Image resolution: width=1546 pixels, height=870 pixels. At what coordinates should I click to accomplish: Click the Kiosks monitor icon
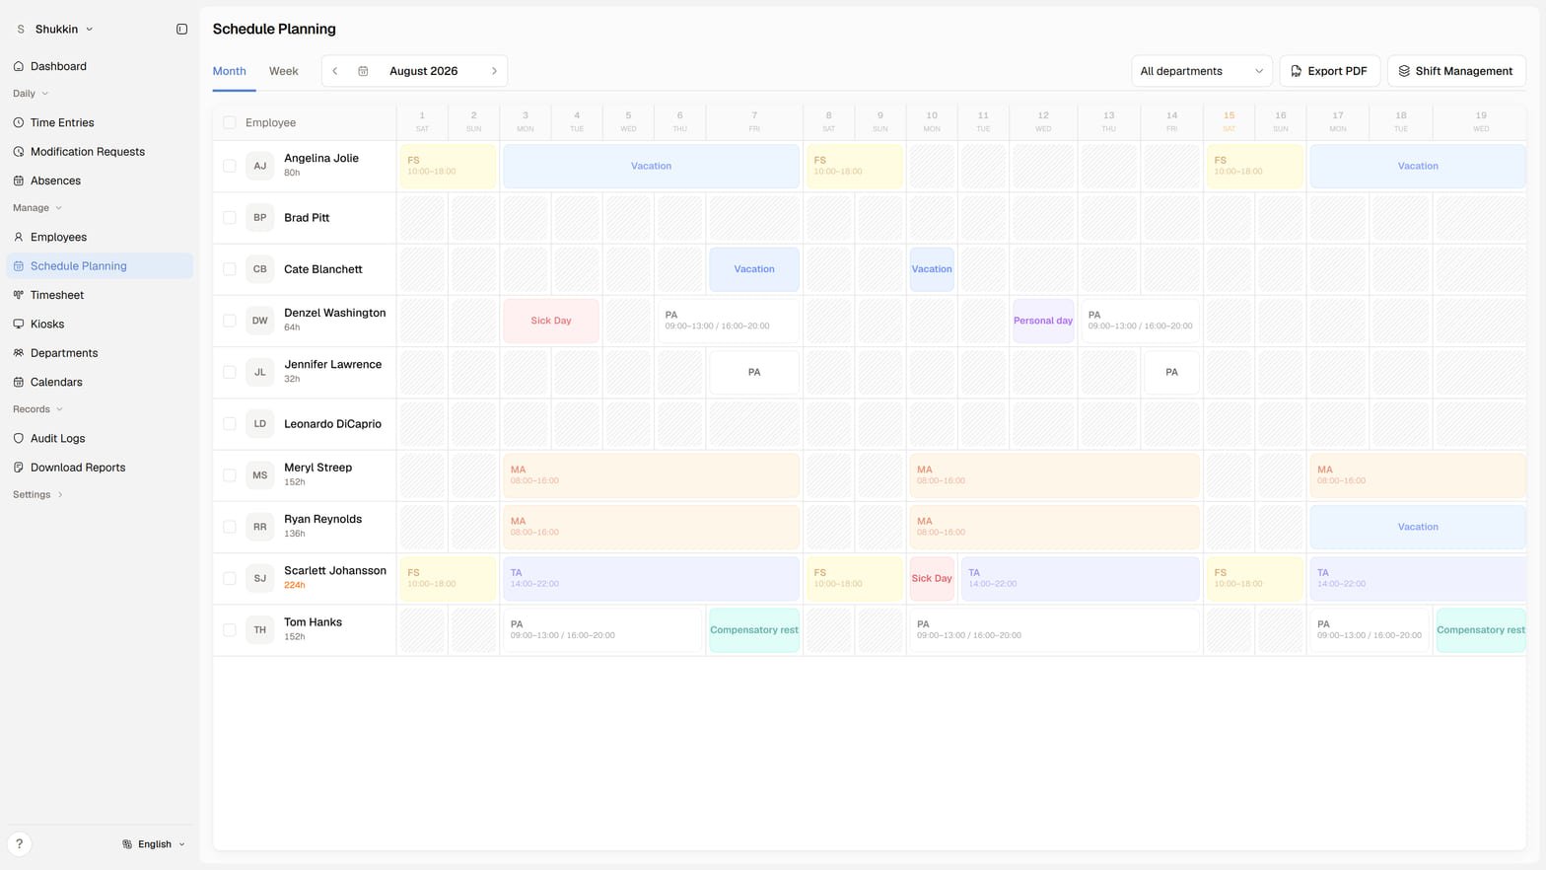tap(19, 324)
